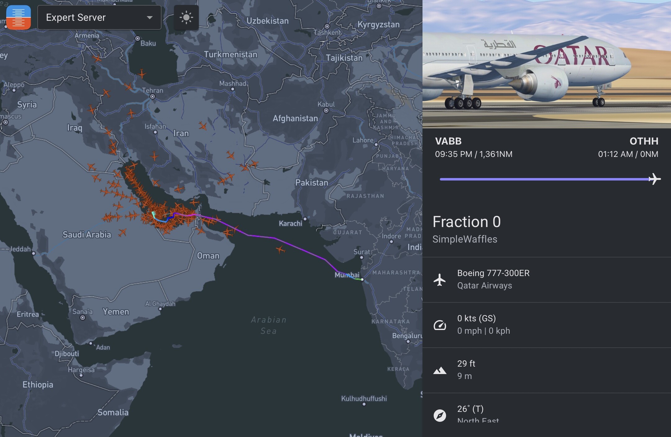Select the arrival airport OTHH
Screen dimensions: 671x437
coord(644,141)
